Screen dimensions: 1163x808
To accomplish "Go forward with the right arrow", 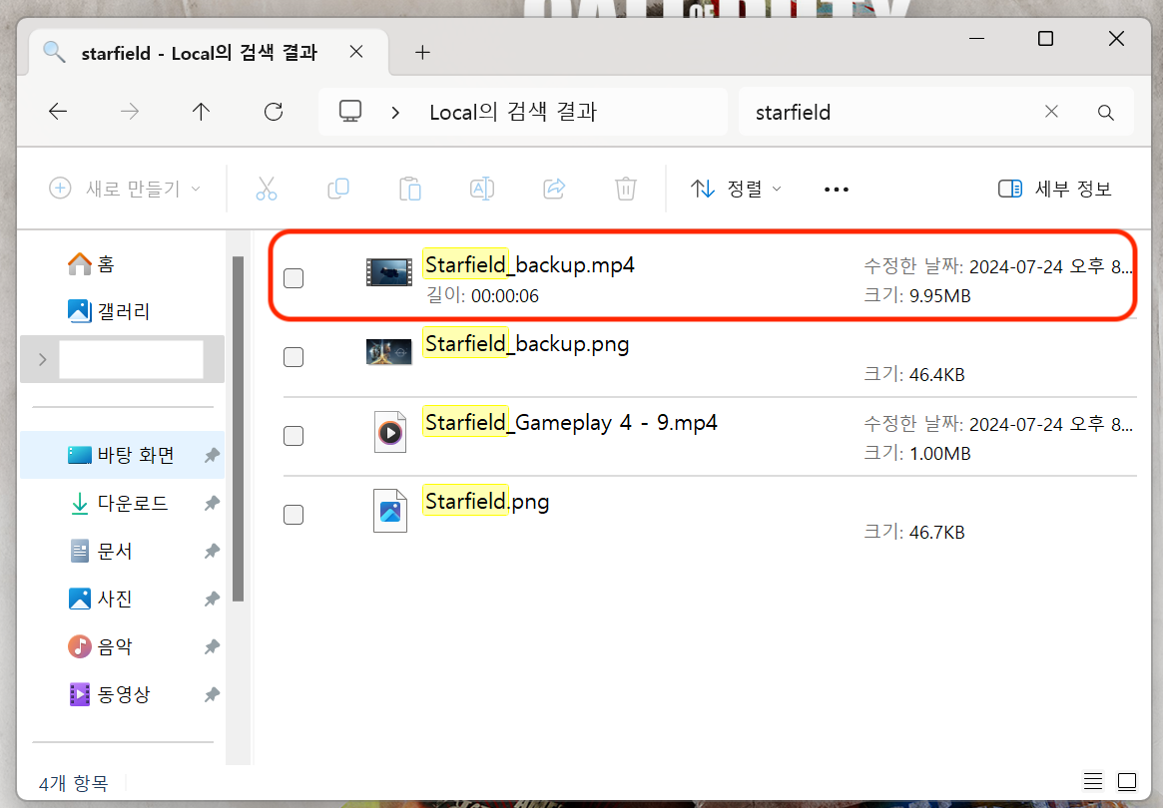I will (129, 112).
